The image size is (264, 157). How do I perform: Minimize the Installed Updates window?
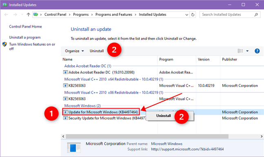(229, 5)
